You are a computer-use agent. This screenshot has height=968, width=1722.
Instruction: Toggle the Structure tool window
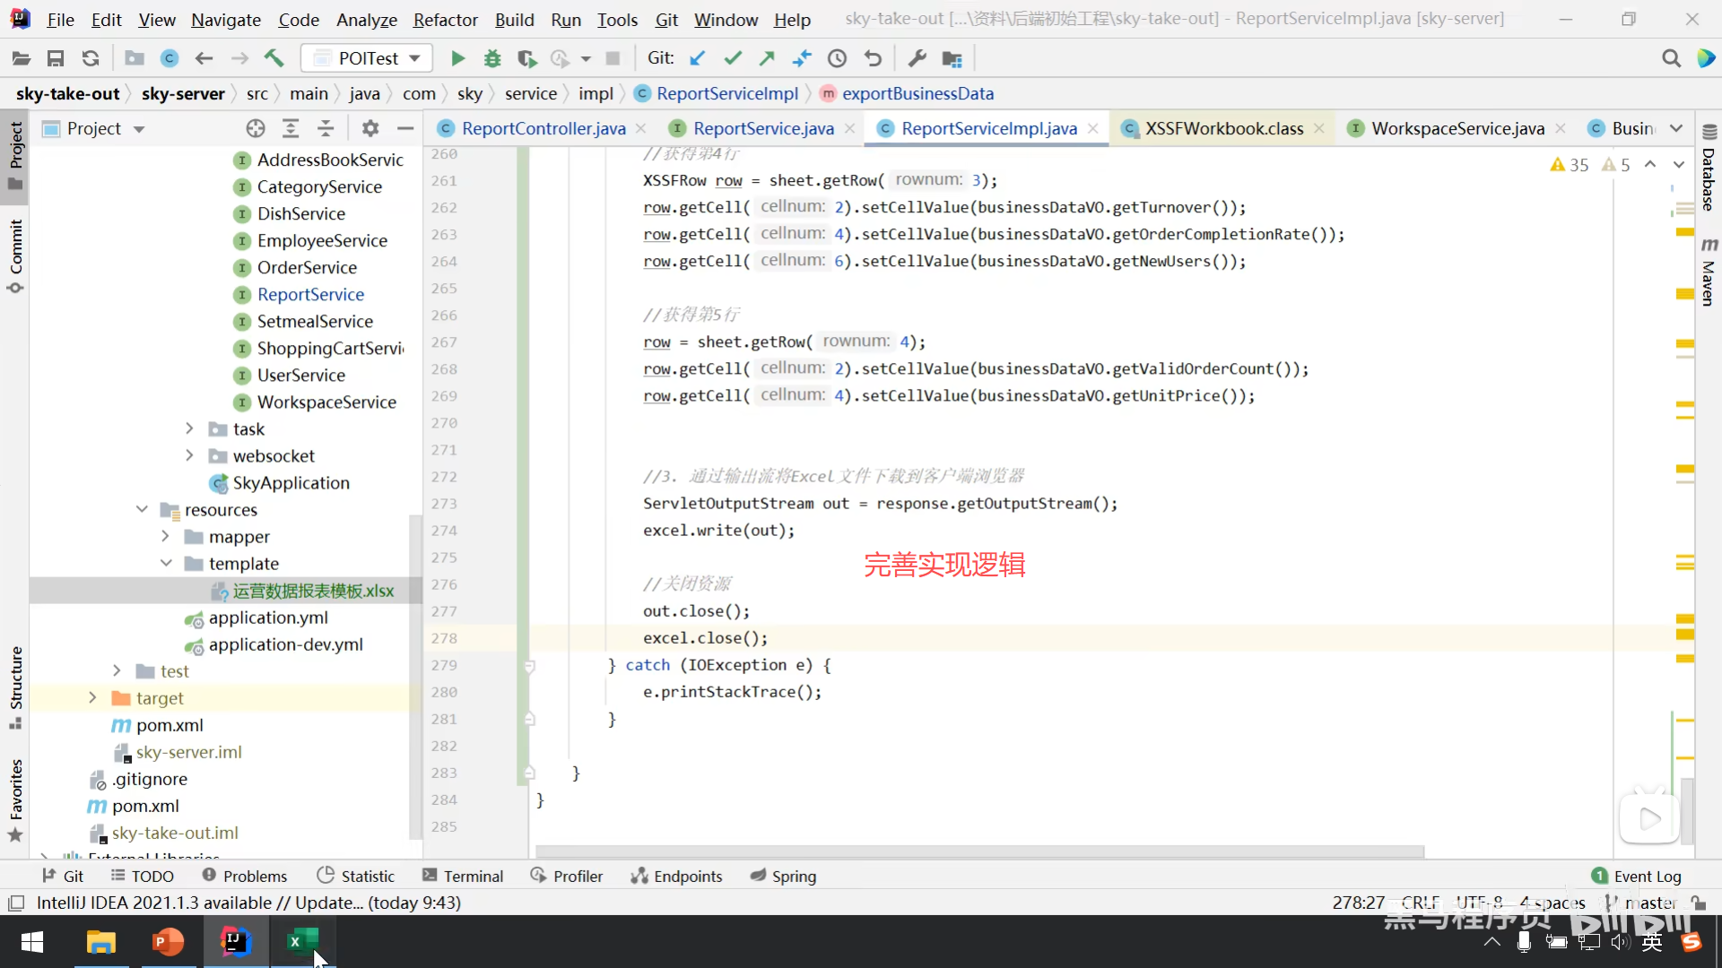(15, 687)
